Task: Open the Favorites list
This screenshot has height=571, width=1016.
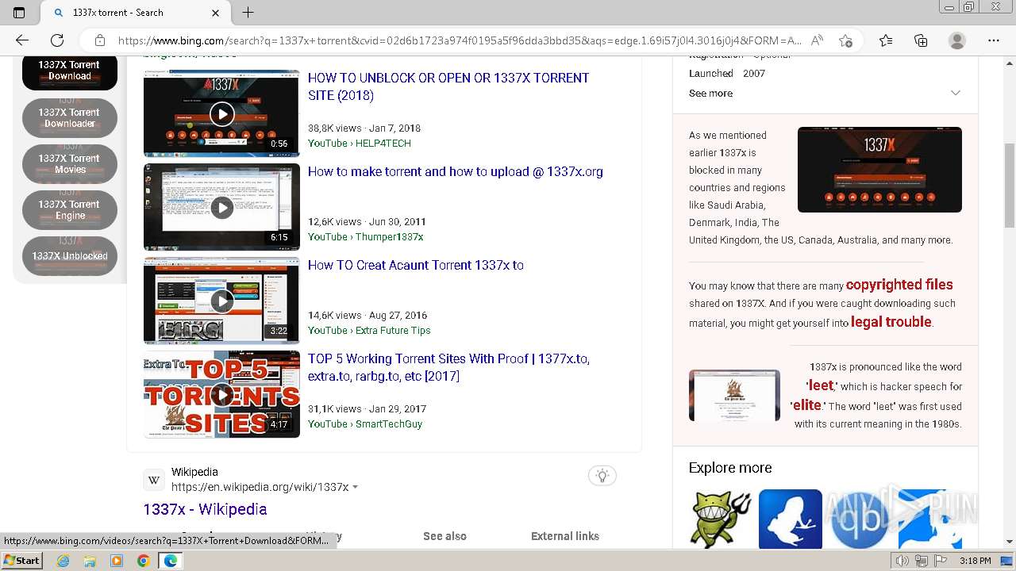Action: click(886, 40)
